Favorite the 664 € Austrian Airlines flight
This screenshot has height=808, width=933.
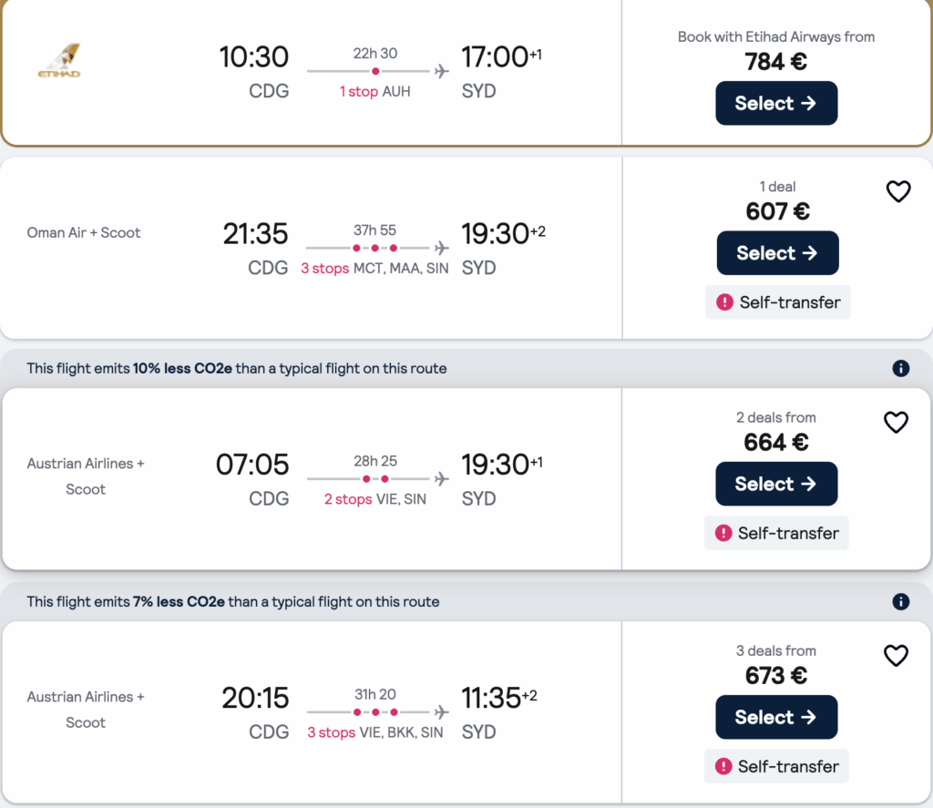click(x=897, y=422)
